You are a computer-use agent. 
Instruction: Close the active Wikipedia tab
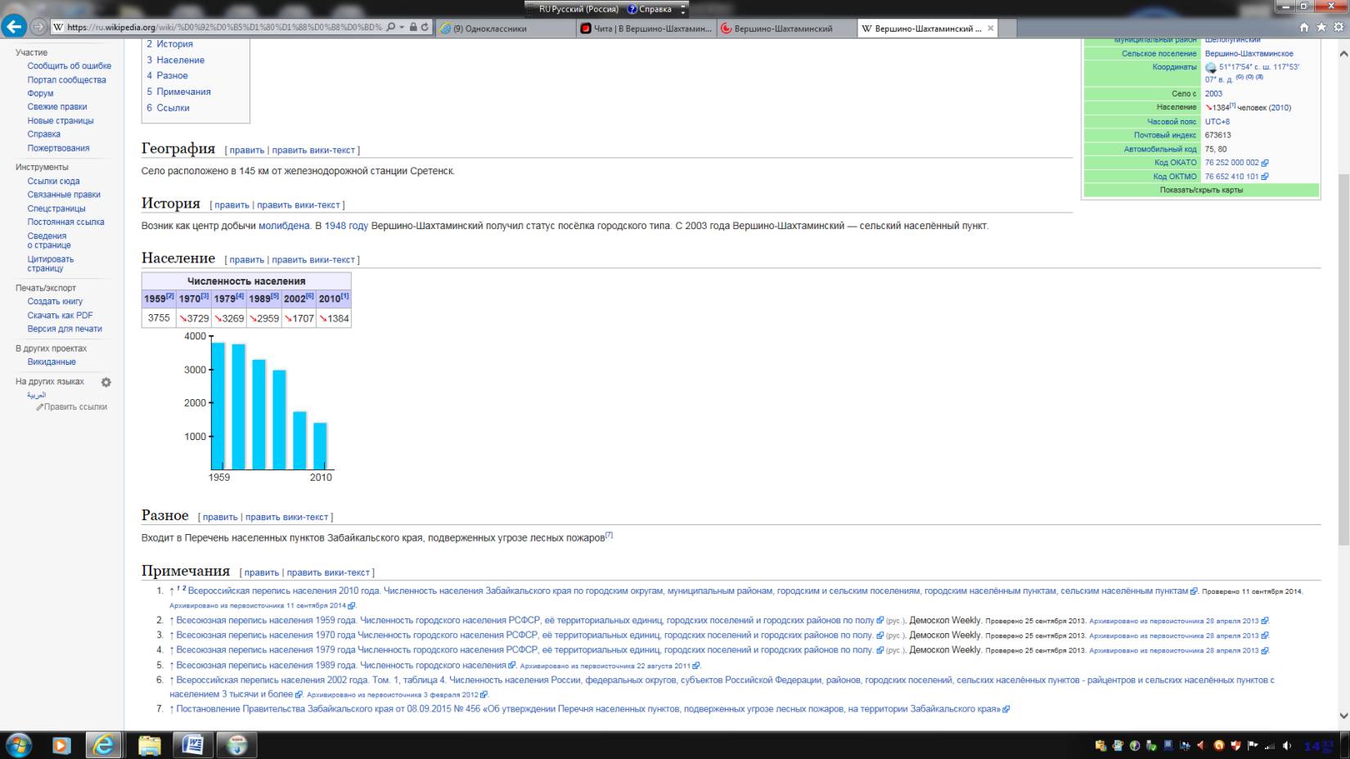coord(991,28)
